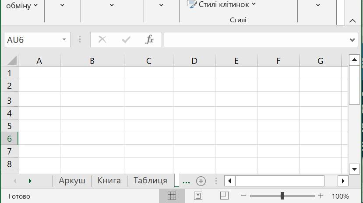
Task: Click the Готово status text
Action: coord(19,196)
